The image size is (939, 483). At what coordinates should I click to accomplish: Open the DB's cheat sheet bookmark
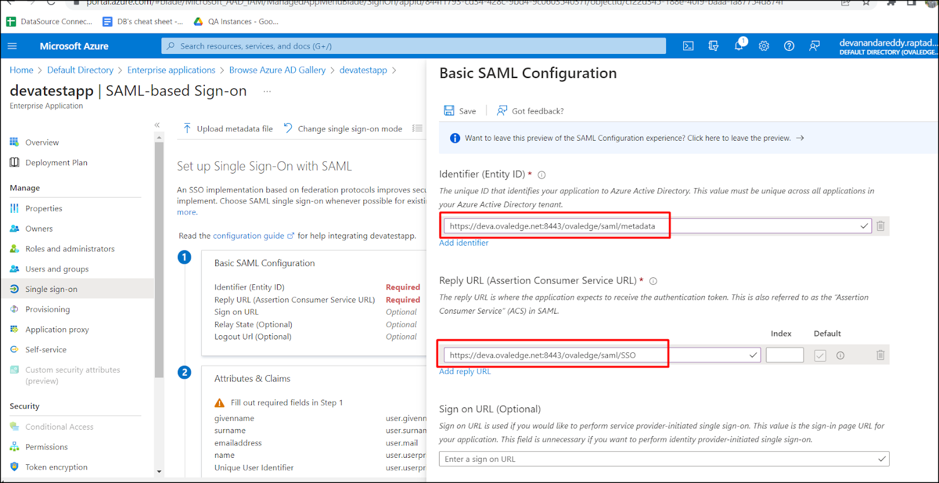[143, 22]
